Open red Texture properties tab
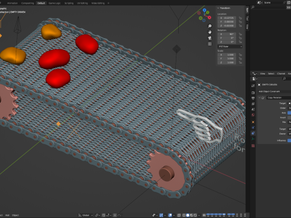 point(253,145)
